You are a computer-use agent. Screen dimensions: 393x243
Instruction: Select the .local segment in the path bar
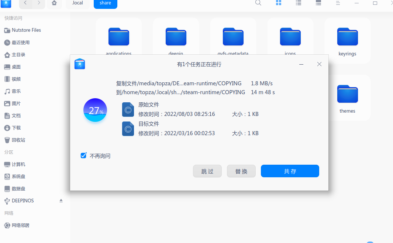coord(77,3)
